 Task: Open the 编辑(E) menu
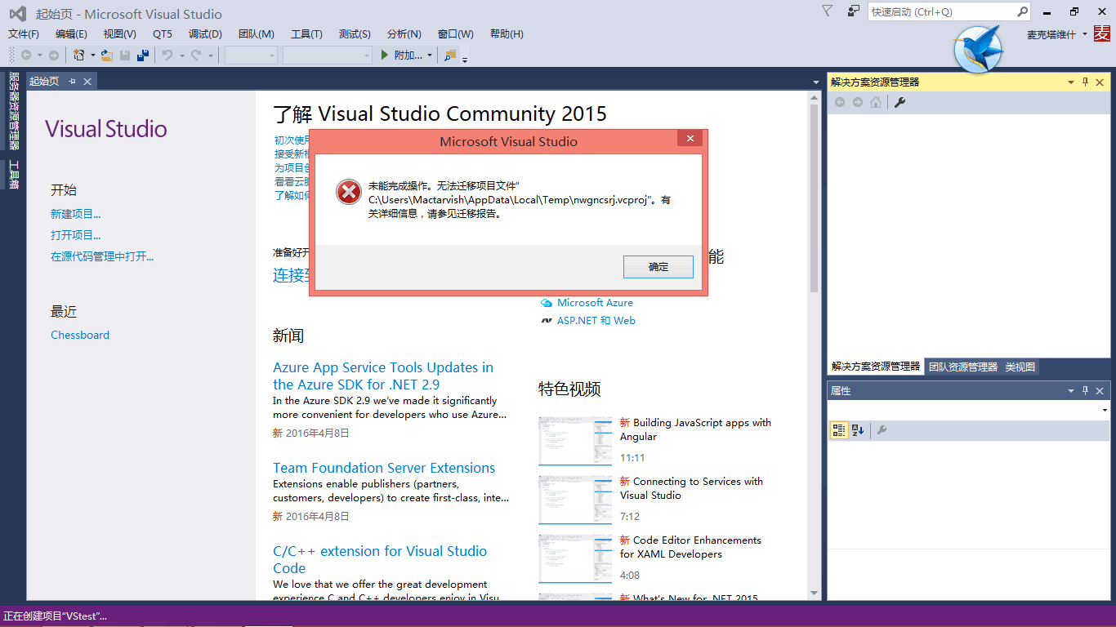click(x=71, y=34)
